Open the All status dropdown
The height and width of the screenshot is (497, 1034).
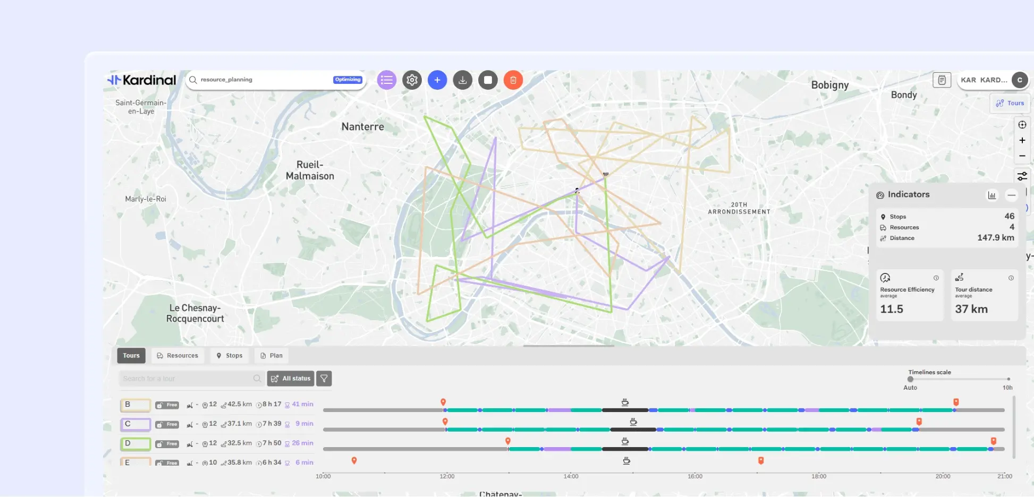(291, 379)
